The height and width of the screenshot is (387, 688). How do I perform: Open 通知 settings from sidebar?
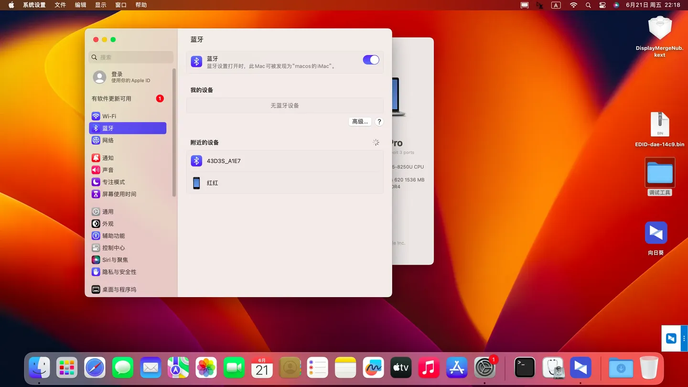coord(109,158)
